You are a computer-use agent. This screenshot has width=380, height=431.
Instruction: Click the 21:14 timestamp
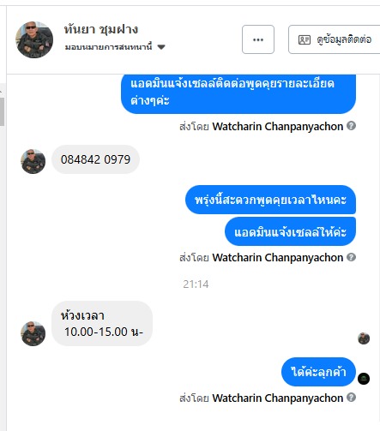tap(196, 284)
